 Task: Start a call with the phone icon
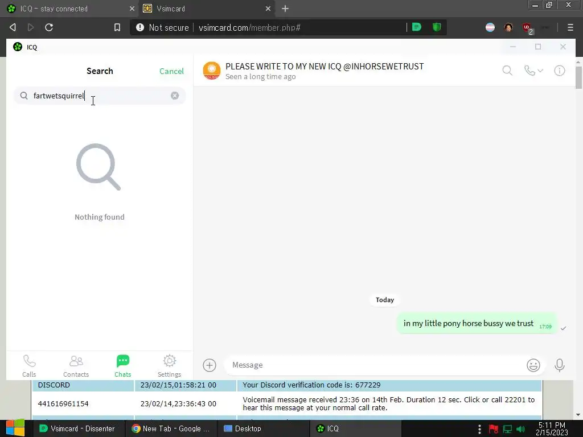click(x=529, y=71)
